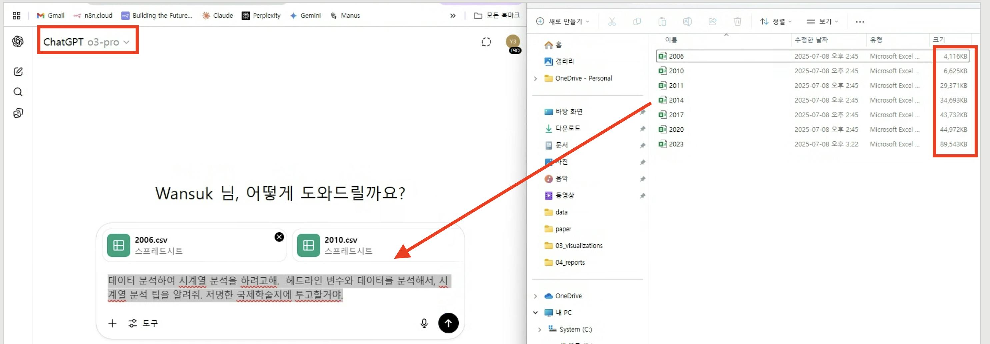Open the paper folder in navigation pane
The width and height of the screenshot is (990, 344).
(558, 229)
